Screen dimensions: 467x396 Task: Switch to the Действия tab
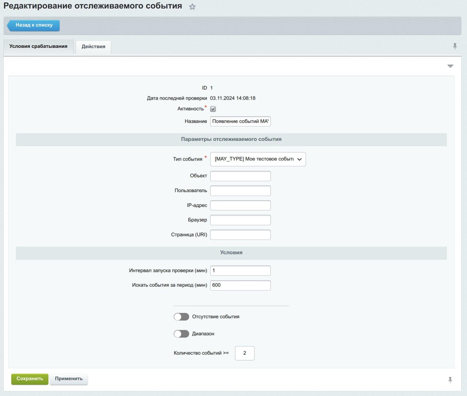pos(93,46)
